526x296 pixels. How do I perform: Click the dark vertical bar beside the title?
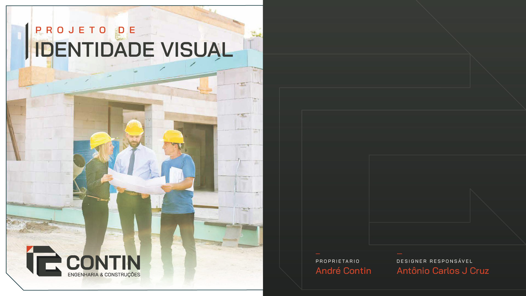point(27,41)
